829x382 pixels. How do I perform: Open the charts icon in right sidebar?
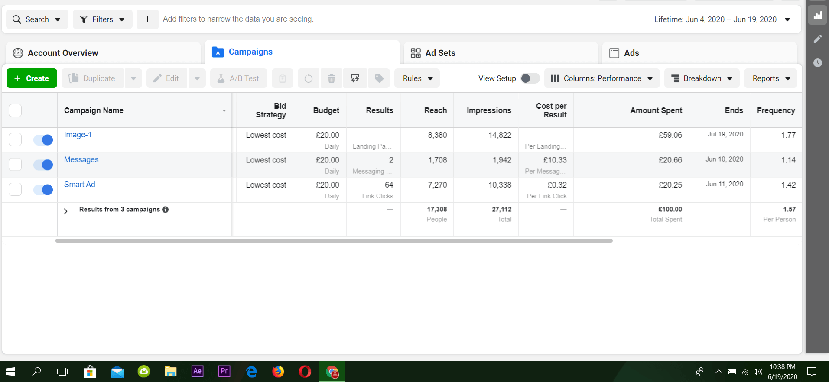817,16
